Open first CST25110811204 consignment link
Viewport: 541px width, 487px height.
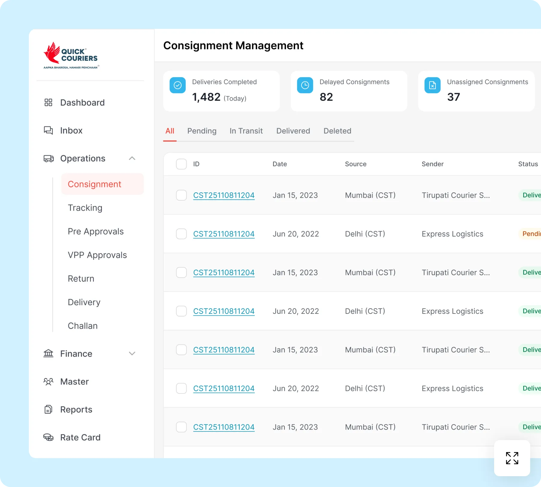pos(224,195)
